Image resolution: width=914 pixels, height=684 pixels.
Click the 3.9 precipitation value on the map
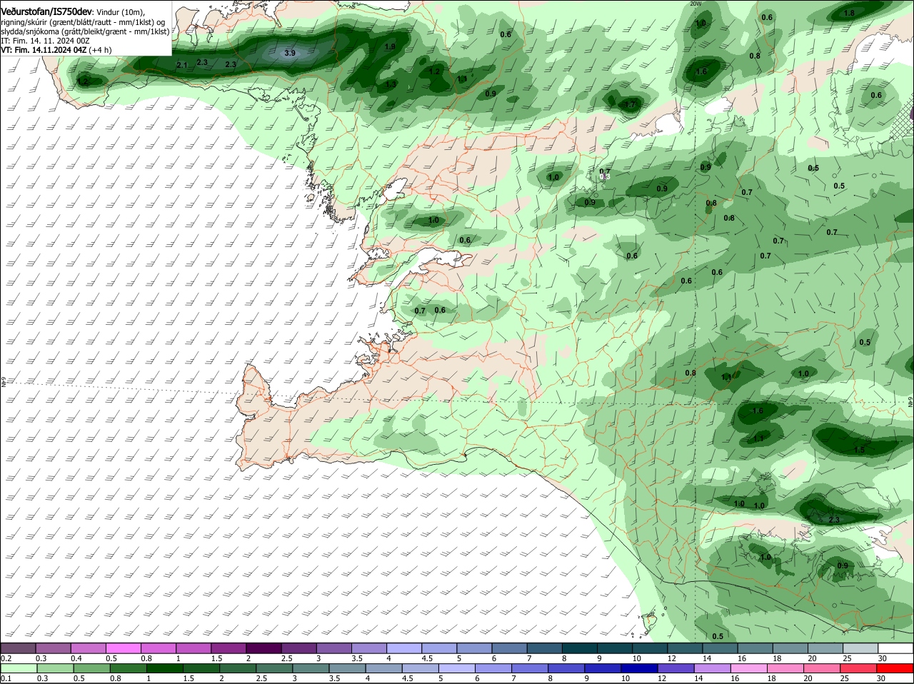[x=290, y=54]
